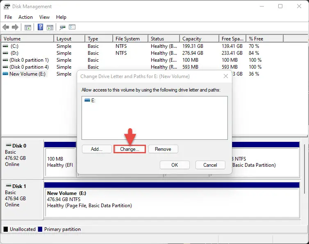Click the Connect/Refresh disk toolbar icon
309x244 pixels.
pyautogui.click(x=62, y=27)
